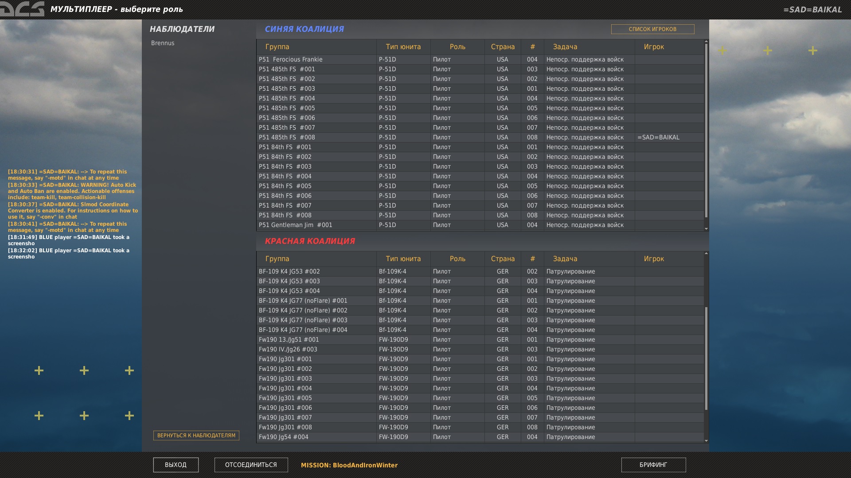Select slot Fw190 Jg301 #008
851x478 pixels.
point(480,427)
